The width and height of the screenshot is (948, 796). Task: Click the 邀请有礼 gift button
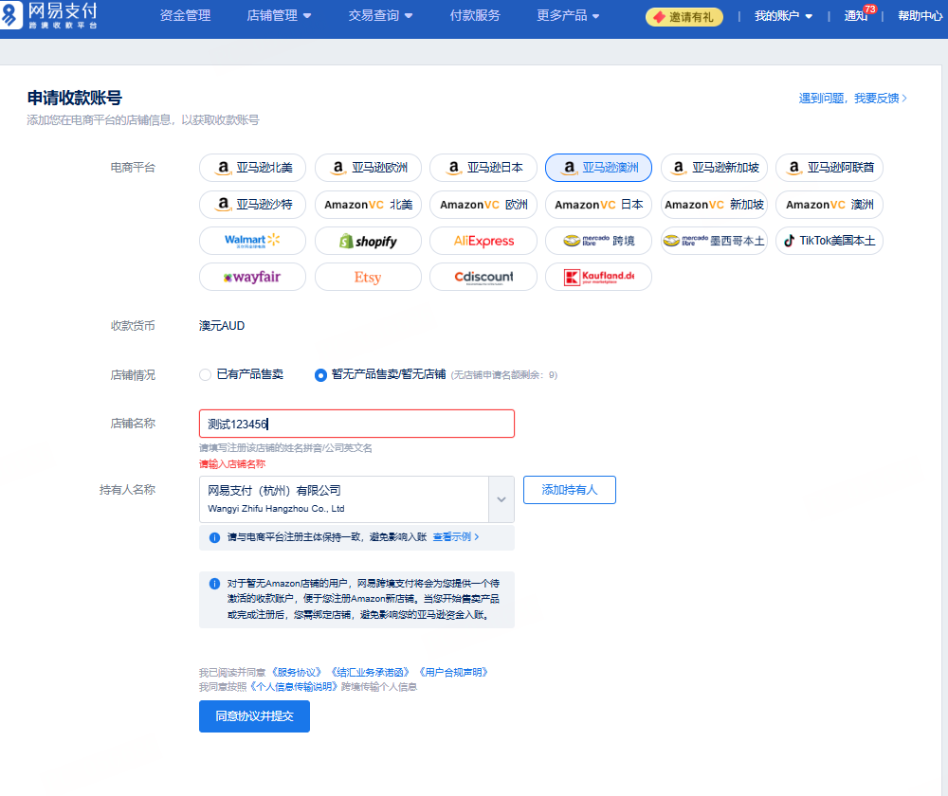tap(684, 16)
